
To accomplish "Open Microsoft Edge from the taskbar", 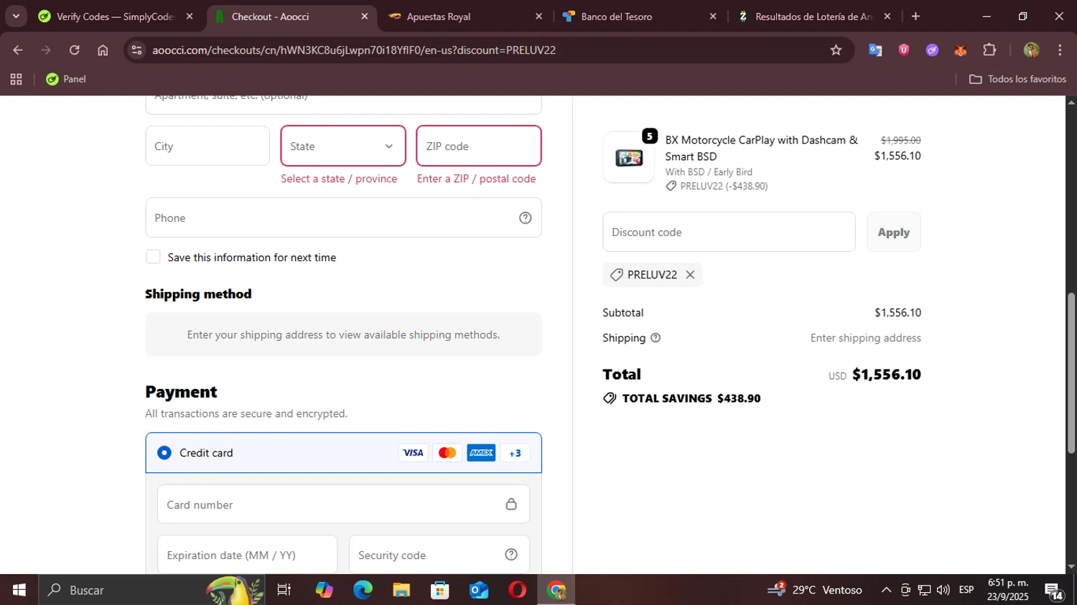I will (x=363, y=590).
